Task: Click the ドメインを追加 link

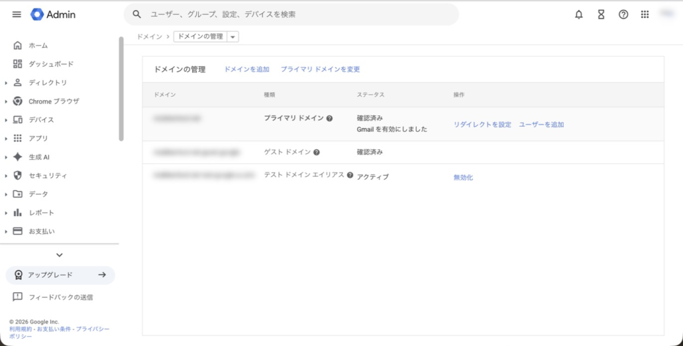Action: pyautogui.click(x=247, y=69)
